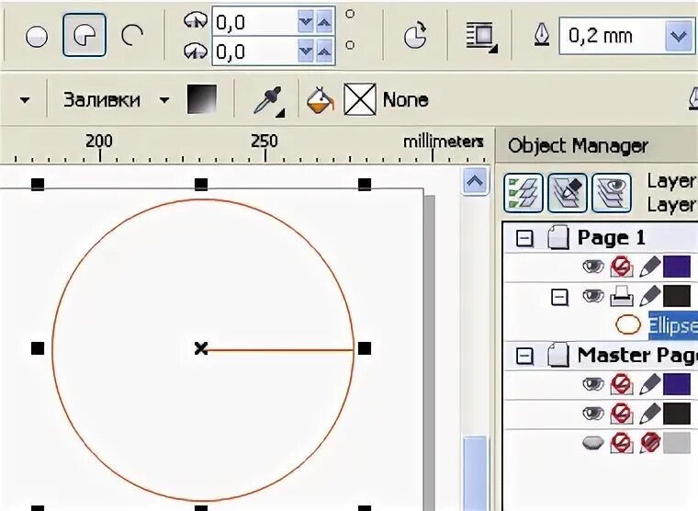Viewport: 698px width, 511px height.
Task: Select the Ellipse item in Object Manager
Action: tap(672, 326)
